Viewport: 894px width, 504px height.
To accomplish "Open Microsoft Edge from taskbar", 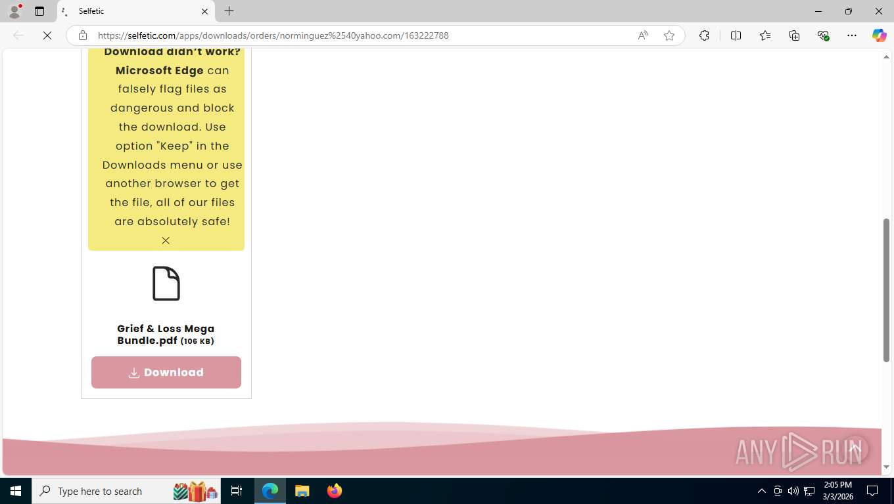I will point(270,491).
